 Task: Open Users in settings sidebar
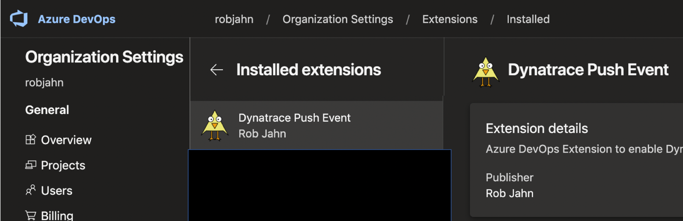coord(57,190)
